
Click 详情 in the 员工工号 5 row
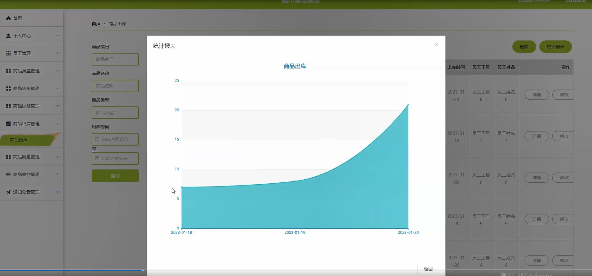click(x=536, y=219)
